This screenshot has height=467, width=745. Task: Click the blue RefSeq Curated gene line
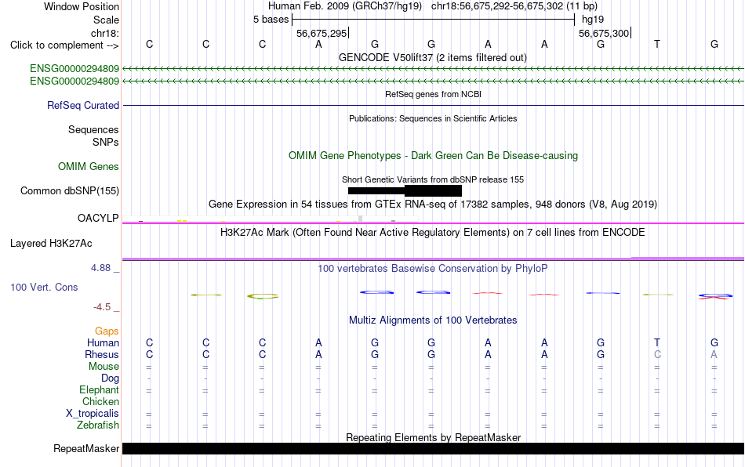(433, 105)
